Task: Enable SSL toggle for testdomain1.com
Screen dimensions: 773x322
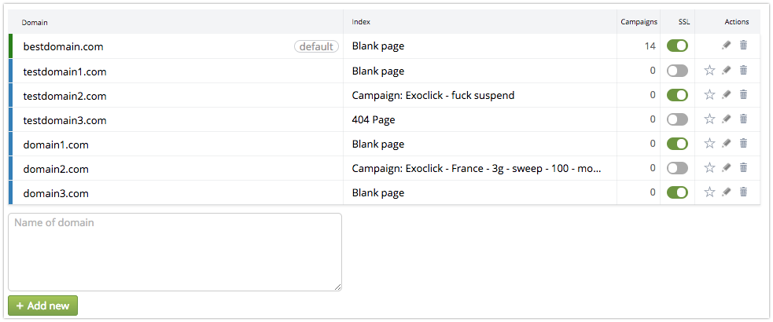Action: [x=677, y=71]
